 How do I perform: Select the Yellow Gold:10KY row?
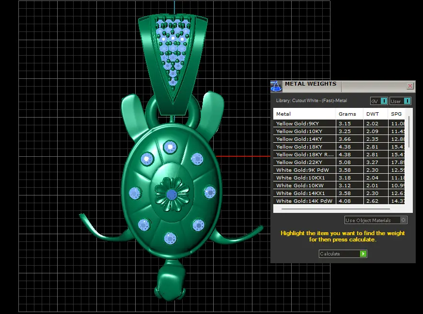pyautogui.click(x=339, y=132)
